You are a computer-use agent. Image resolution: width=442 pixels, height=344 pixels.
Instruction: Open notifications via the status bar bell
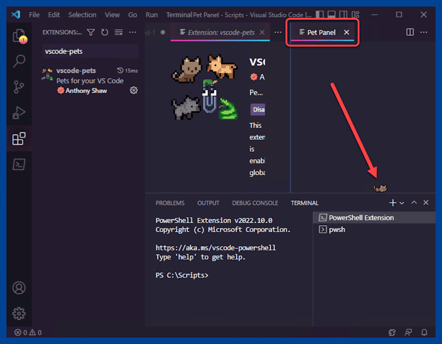click(424, 332)
